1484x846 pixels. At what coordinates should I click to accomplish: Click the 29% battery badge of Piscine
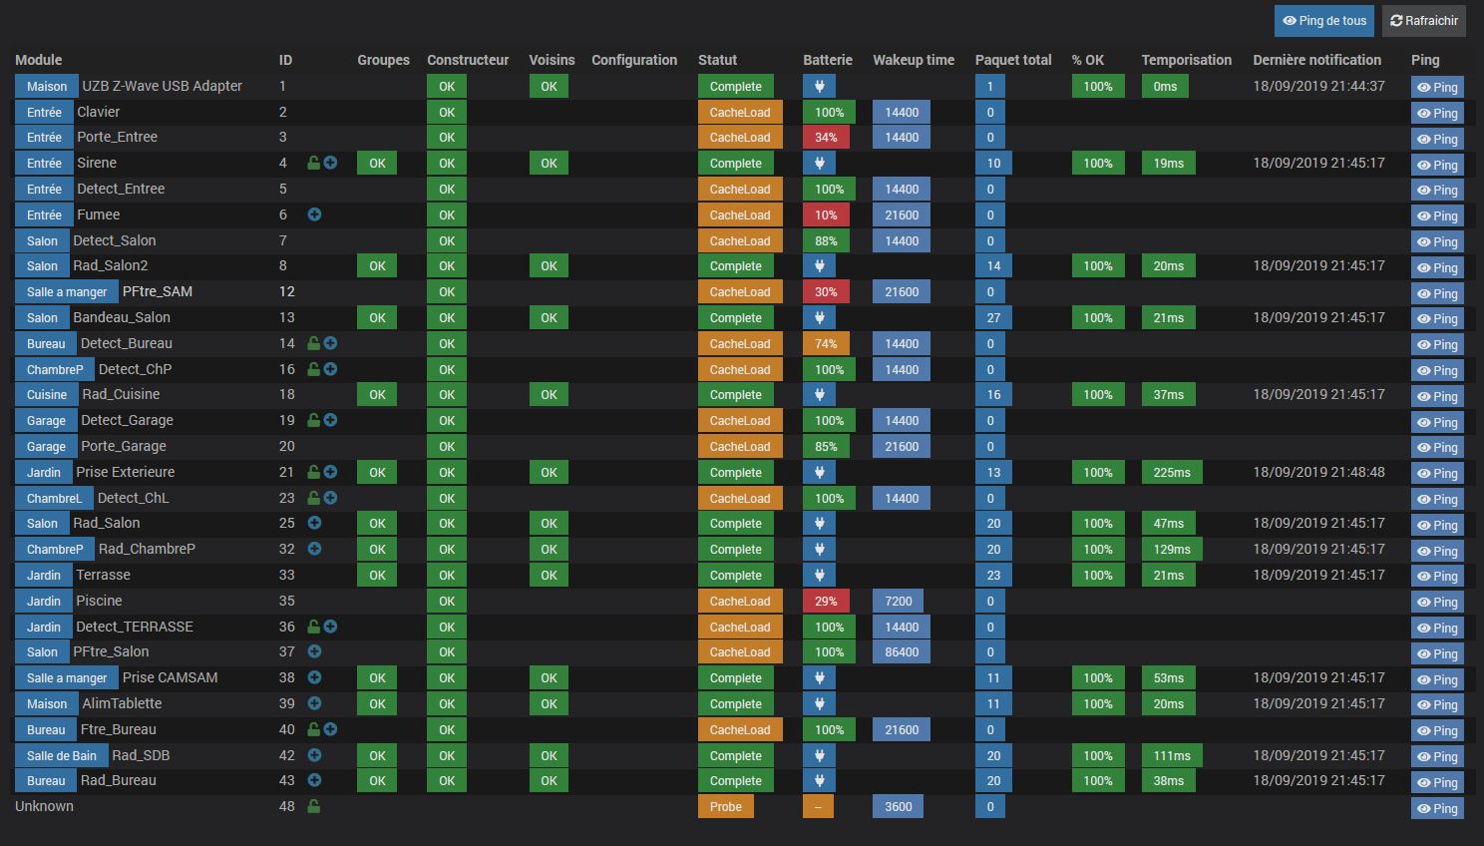tap(826, 602)
